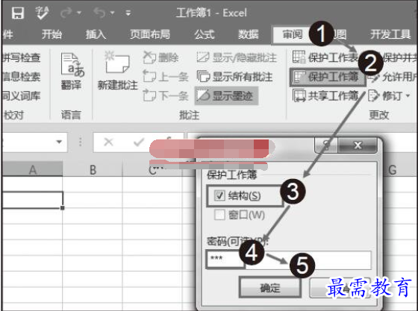
Task: Run the spelling check quick access icon
Action: pos(42,13)
